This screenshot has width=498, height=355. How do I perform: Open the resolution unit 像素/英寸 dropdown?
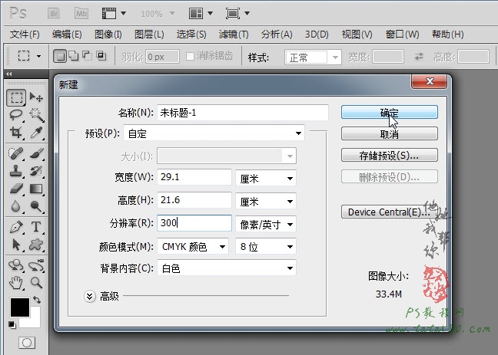tap(266, 224)
